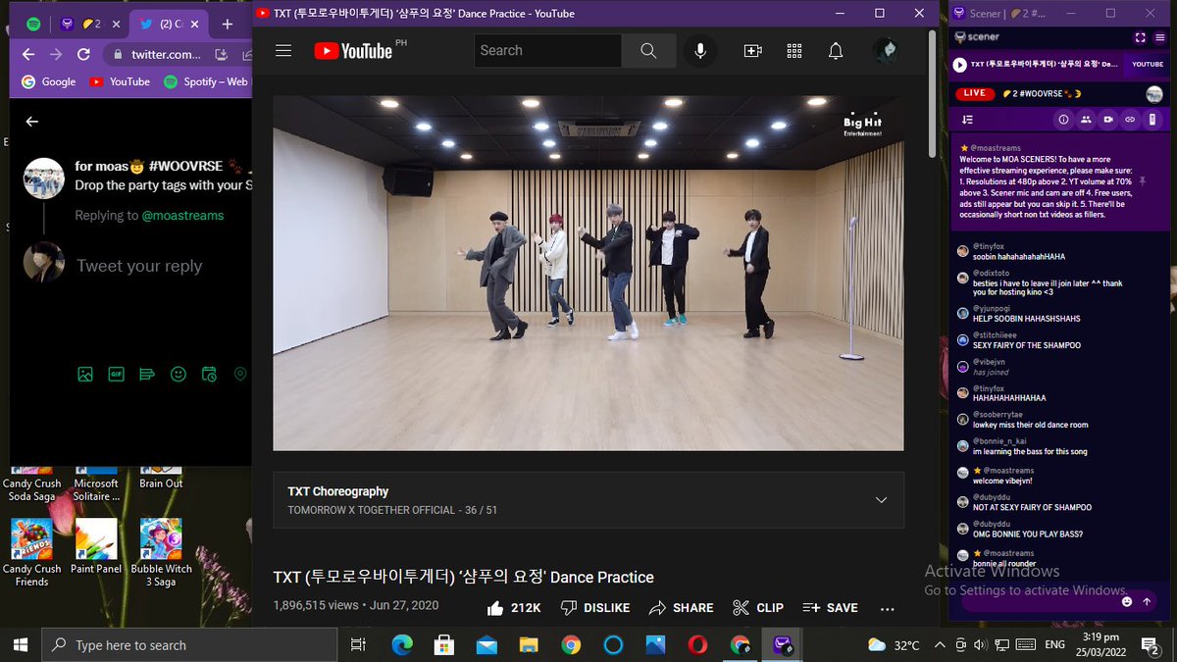The height and width of the screenshot is (662, 1177).
Task: Click the DISLIKE button
Action: pos(595,608)
